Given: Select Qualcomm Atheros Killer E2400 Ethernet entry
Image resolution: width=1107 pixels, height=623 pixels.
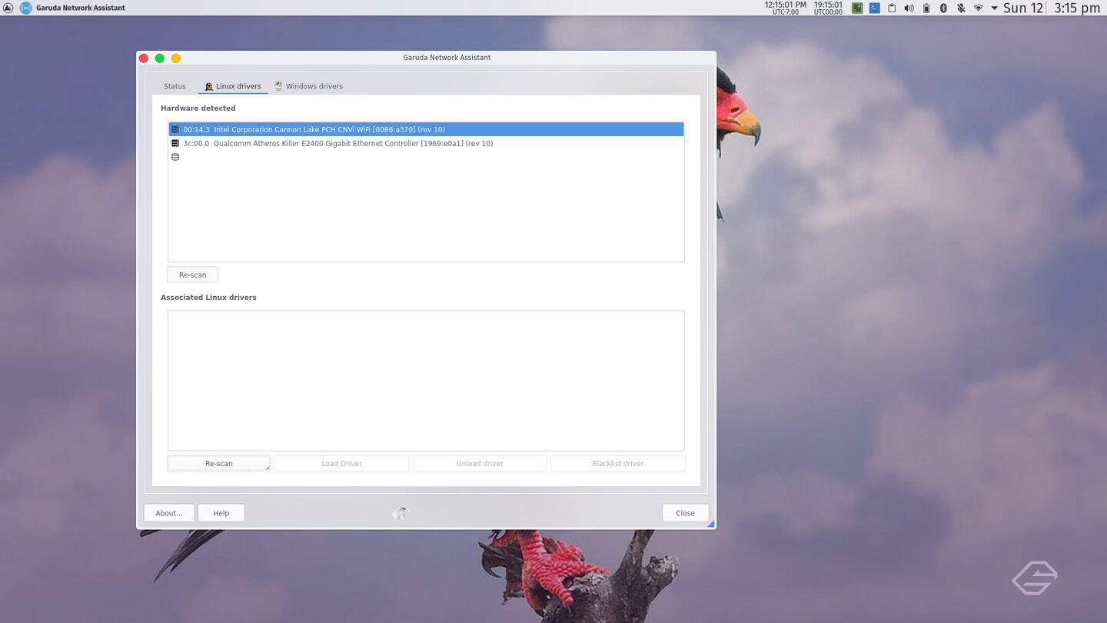Looking at the screenshot, I should point(426,143).
